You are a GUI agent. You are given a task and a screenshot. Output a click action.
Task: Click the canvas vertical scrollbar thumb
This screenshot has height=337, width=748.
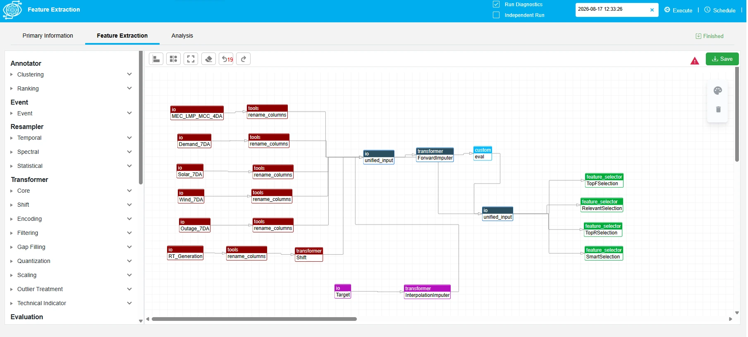[737, 114]
